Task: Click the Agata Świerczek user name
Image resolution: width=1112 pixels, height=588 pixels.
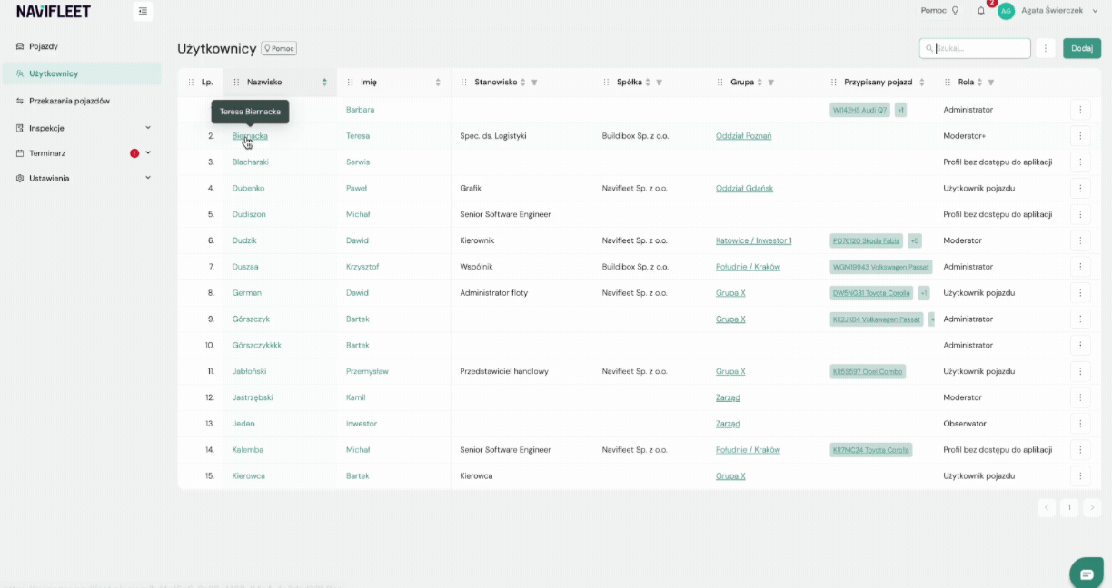Action: [1050, 11]
